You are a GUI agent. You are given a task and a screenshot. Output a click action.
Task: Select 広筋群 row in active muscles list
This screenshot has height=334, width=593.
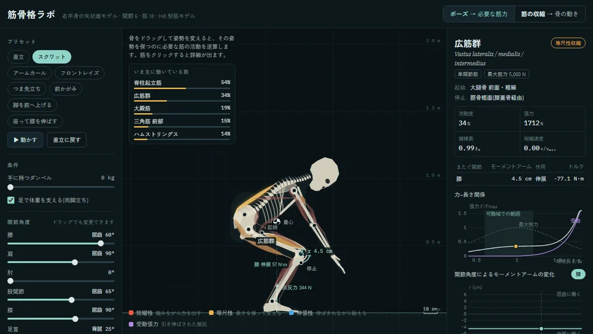182,96
